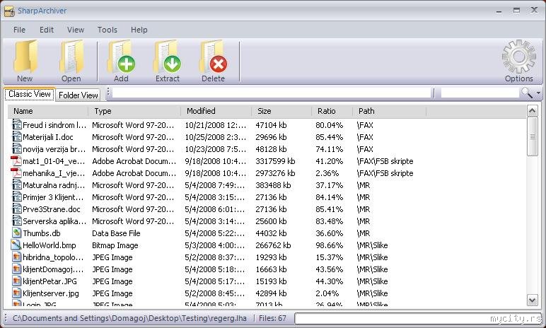Sort by the Modified column header

(x=216, y=111)
